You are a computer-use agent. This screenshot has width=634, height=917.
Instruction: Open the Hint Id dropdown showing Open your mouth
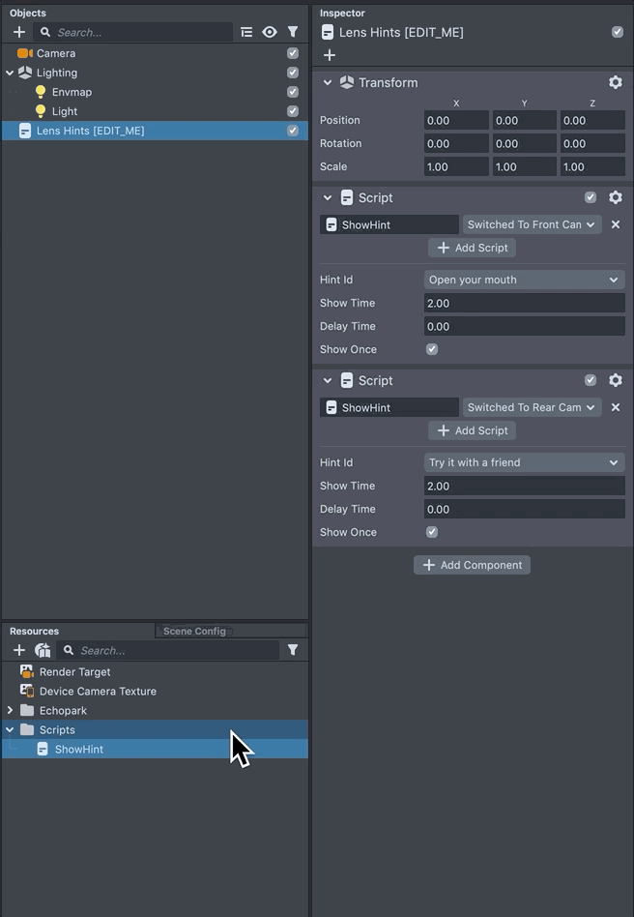pyautogui.click(x=524, y=280)
